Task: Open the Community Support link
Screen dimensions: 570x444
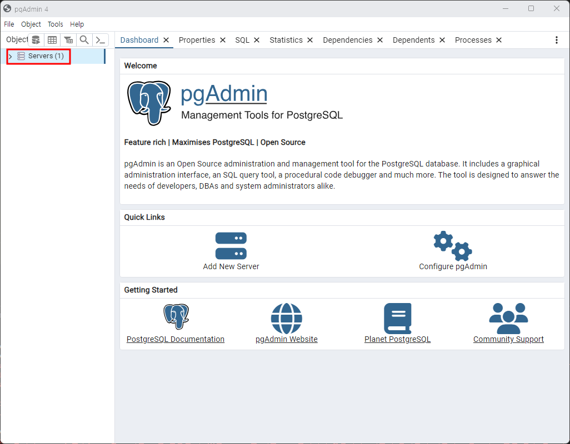Action: [508, 339]
